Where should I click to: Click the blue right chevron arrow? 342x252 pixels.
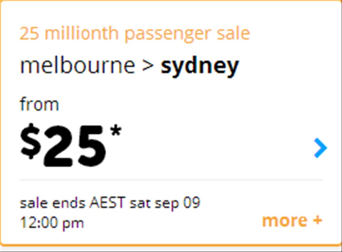pos(320,148)
